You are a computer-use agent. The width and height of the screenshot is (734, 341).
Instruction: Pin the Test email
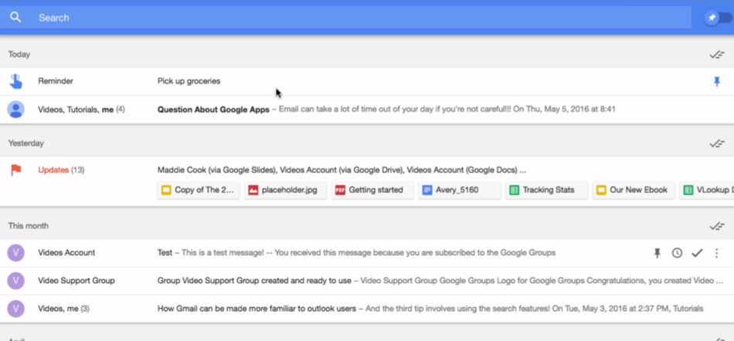(x=658, y=253)
